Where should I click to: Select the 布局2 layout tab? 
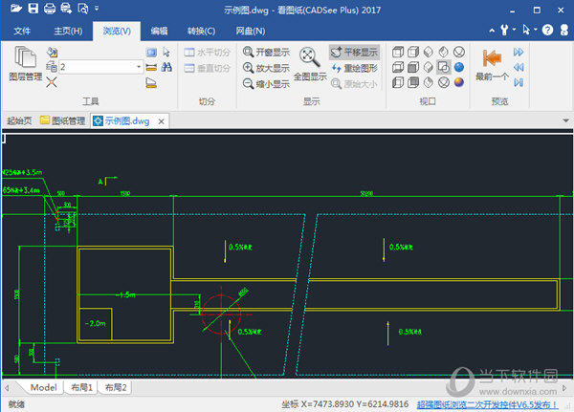click(x=116, y=387)
